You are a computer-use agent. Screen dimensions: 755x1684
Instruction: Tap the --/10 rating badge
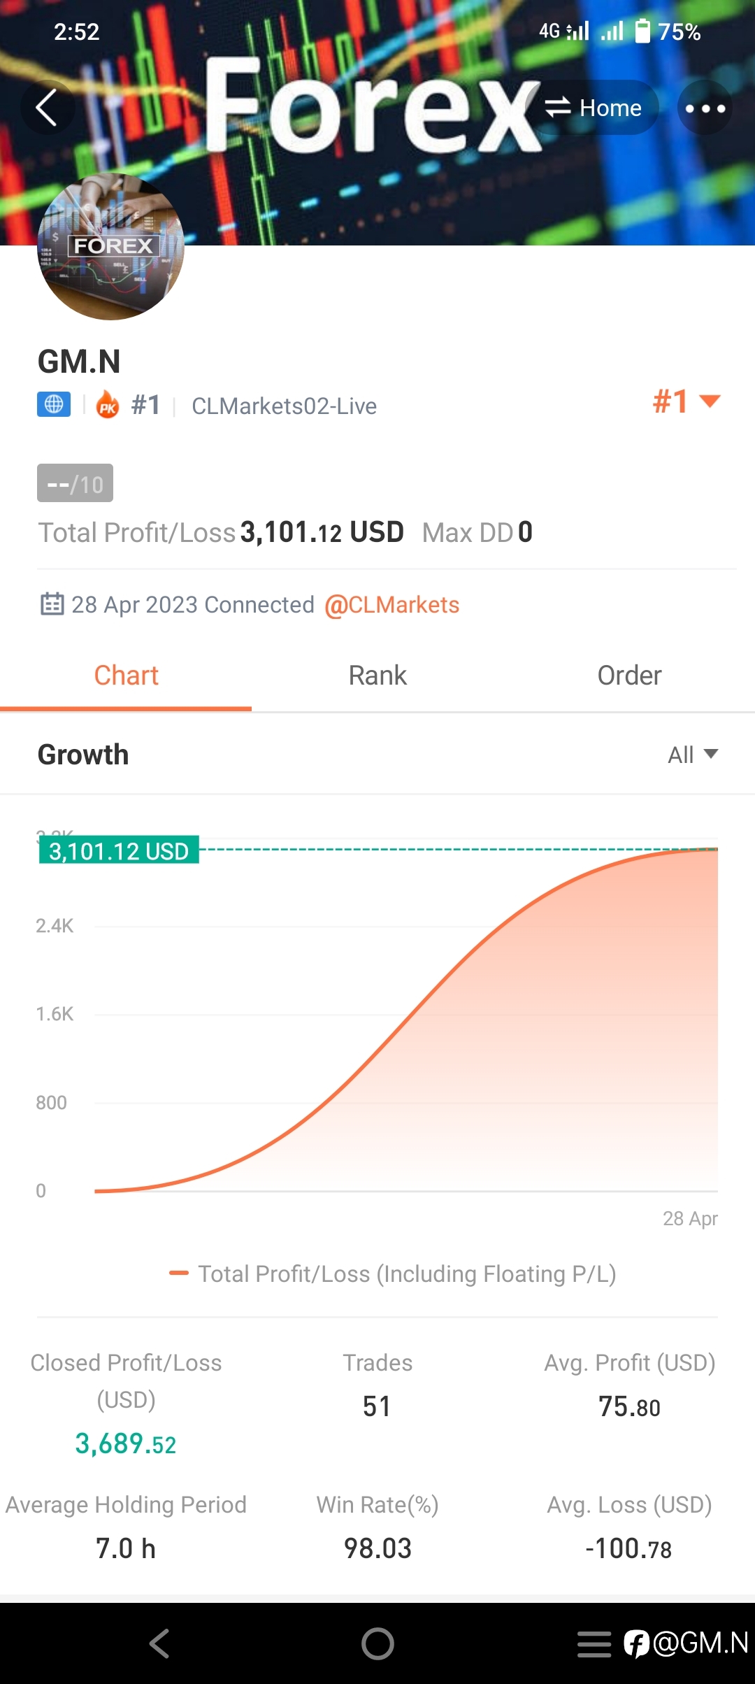75,483
